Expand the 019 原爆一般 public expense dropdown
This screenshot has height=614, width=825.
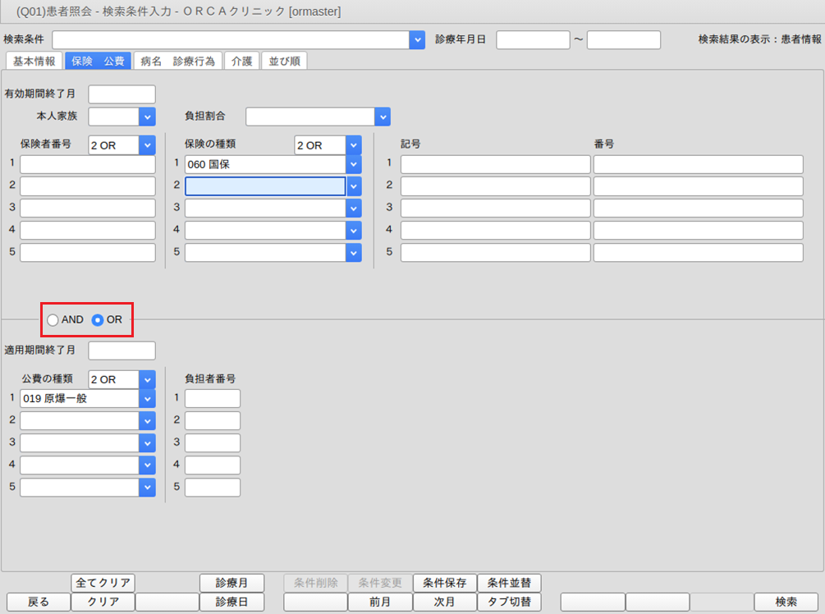(147, 399)
